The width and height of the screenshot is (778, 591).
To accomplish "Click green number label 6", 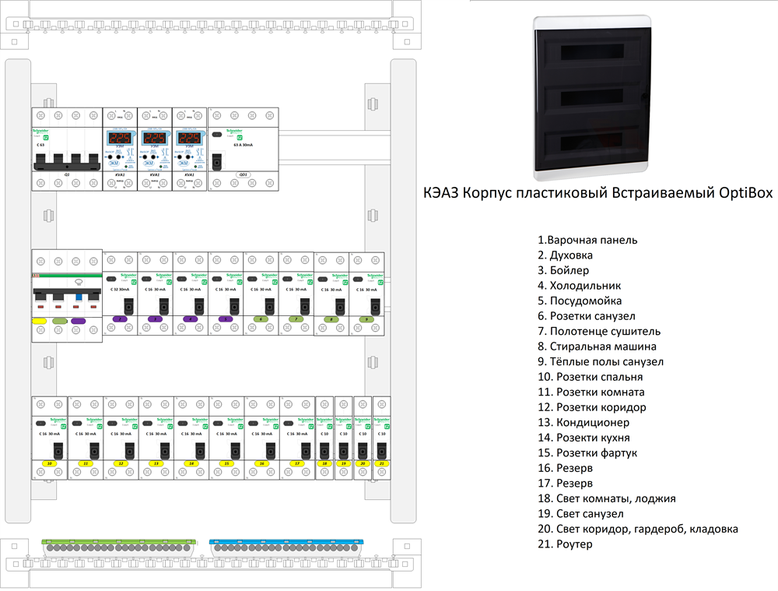I will 261,319.
